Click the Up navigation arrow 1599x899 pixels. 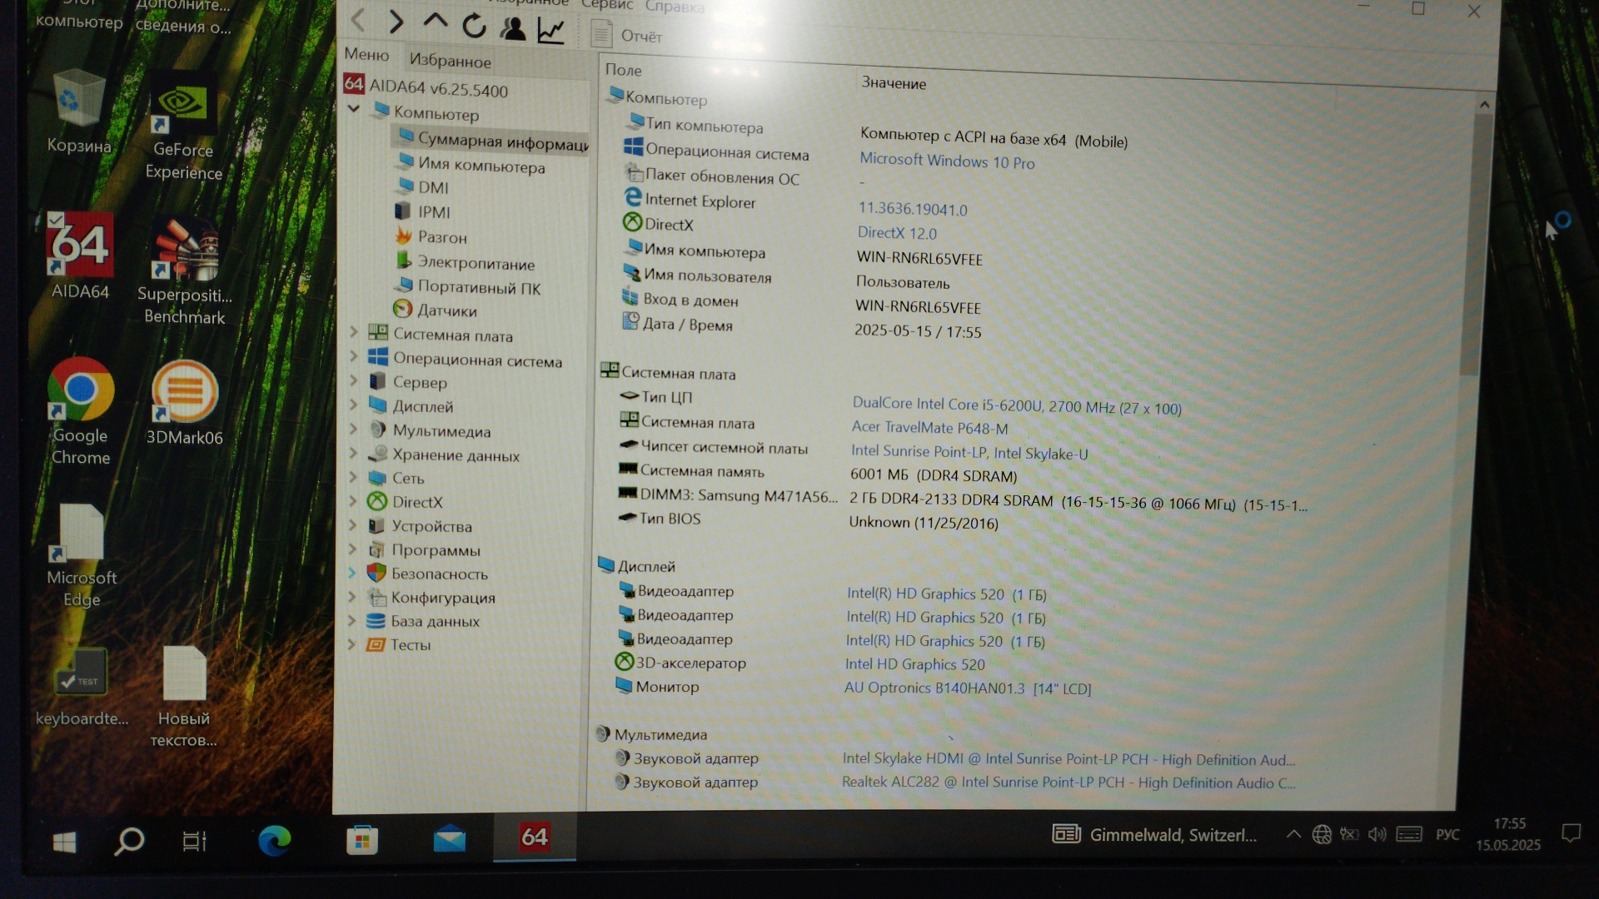(x=435, y=22)
